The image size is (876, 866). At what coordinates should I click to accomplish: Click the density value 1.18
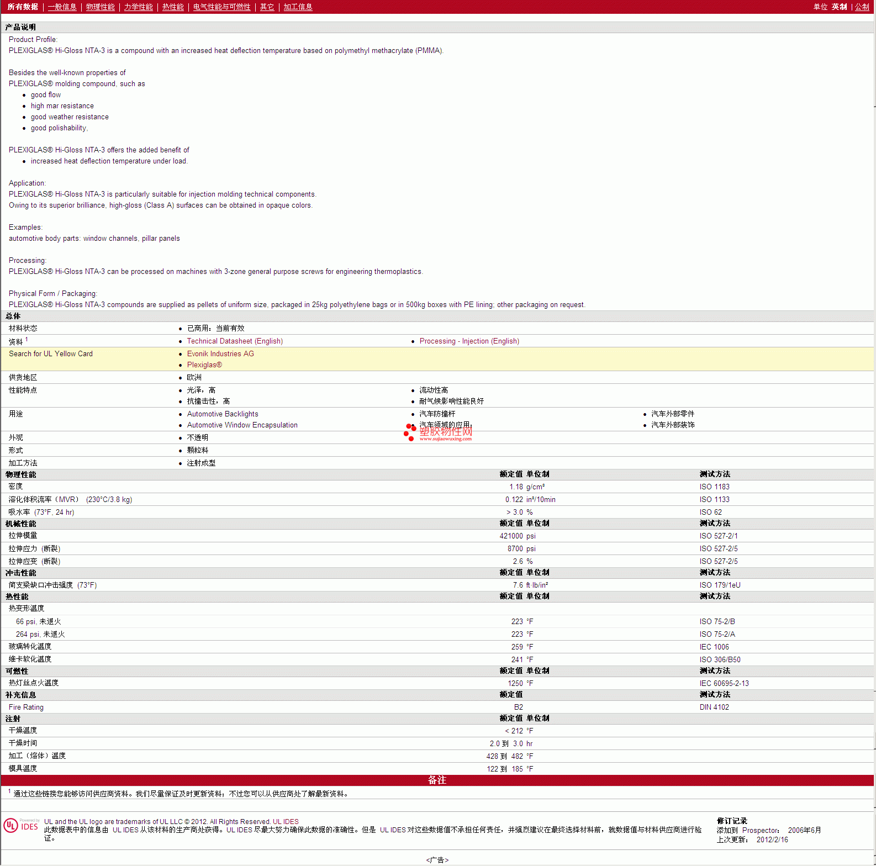(x=516, y=487)
